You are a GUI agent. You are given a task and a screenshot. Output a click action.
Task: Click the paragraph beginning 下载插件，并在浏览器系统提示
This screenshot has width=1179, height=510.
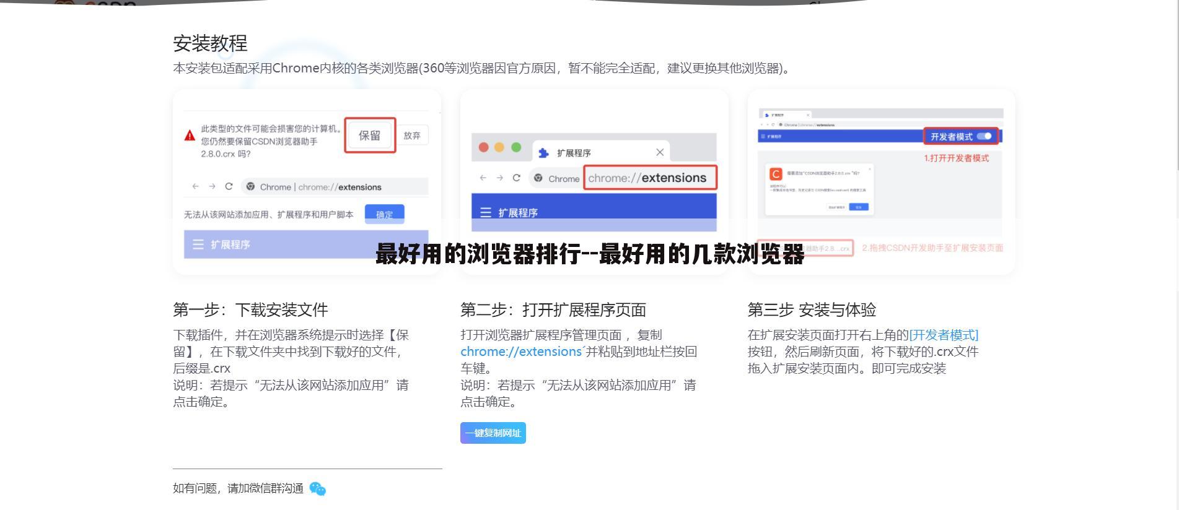[291, 368]
